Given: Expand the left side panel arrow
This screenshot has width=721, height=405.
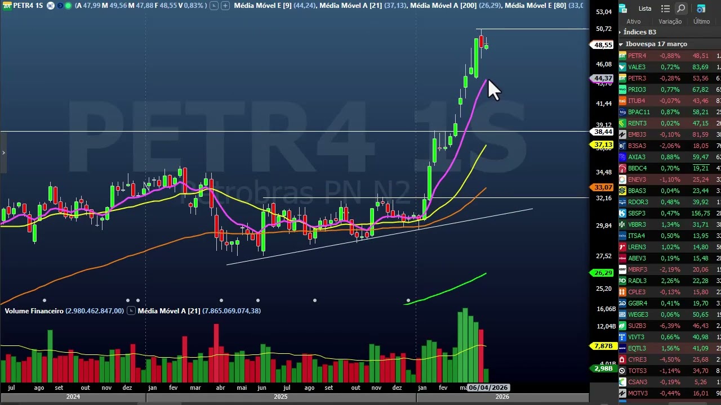Looking at the screenshot, I should 3,152.
